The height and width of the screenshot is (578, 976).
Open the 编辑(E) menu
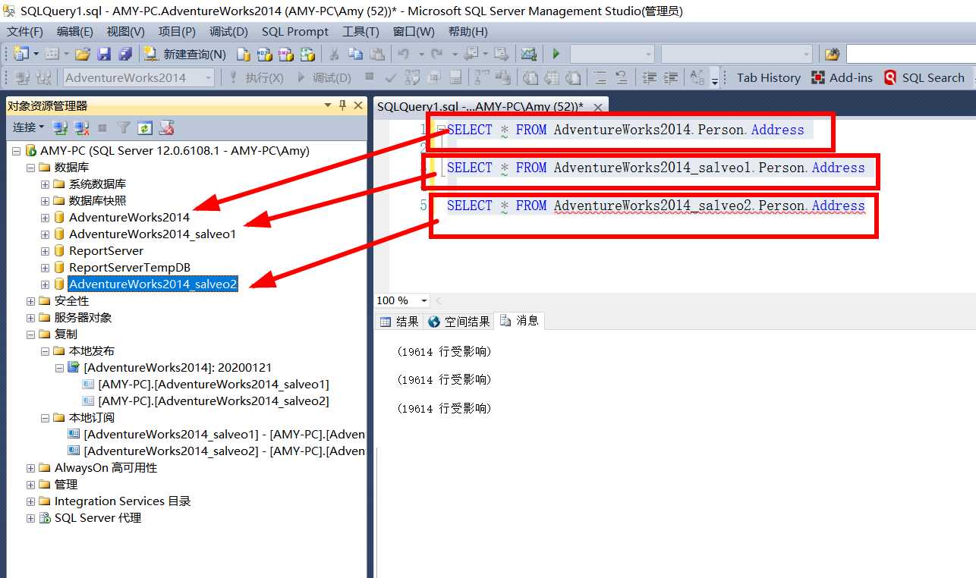(75, 31)
